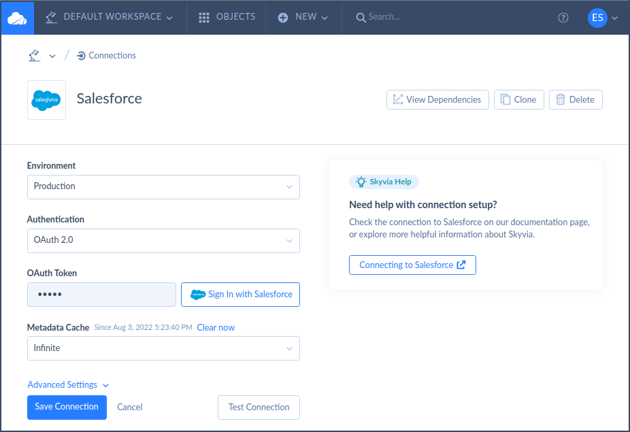630x432 pixels.
Task: Expand the breadcrumb workspace chevron
Action: [x=52, y=56]
